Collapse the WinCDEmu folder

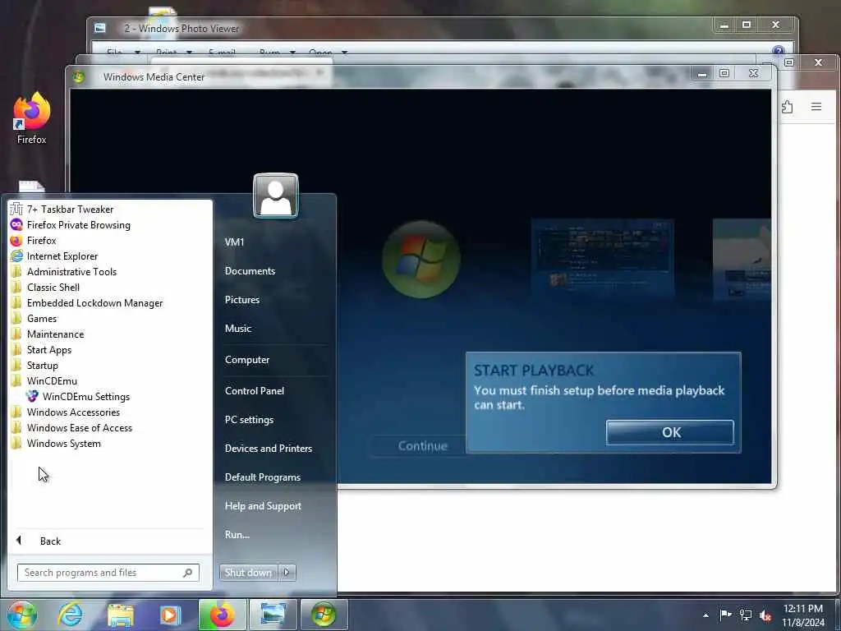tap(44, 380)
